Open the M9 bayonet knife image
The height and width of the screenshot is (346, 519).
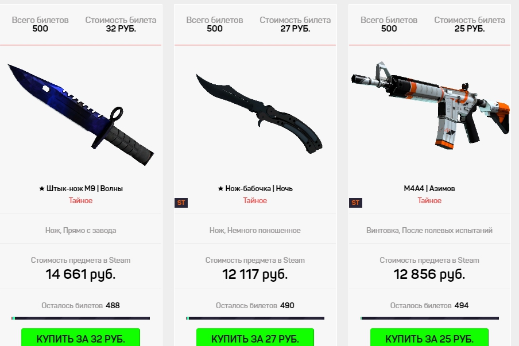80,114
